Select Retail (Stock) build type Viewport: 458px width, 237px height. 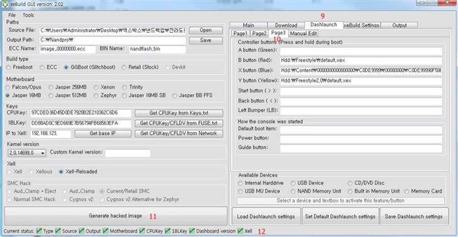click(x=140, y=67)
